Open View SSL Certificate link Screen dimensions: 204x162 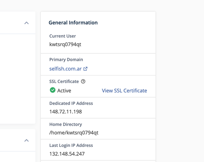[x=124, y=91]
